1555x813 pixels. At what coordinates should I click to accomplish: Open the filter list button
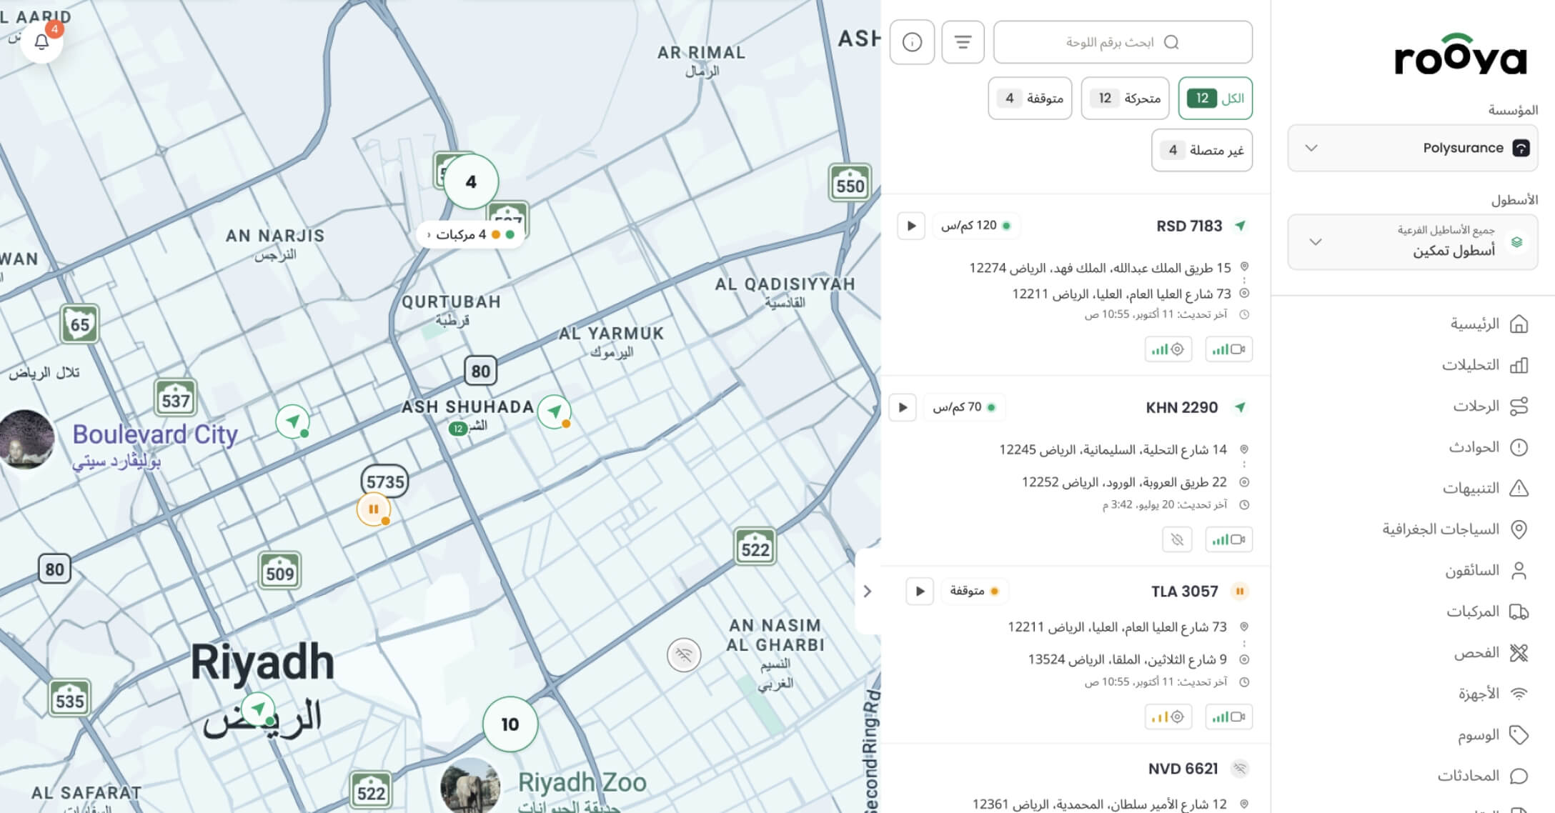pos(963,42)
